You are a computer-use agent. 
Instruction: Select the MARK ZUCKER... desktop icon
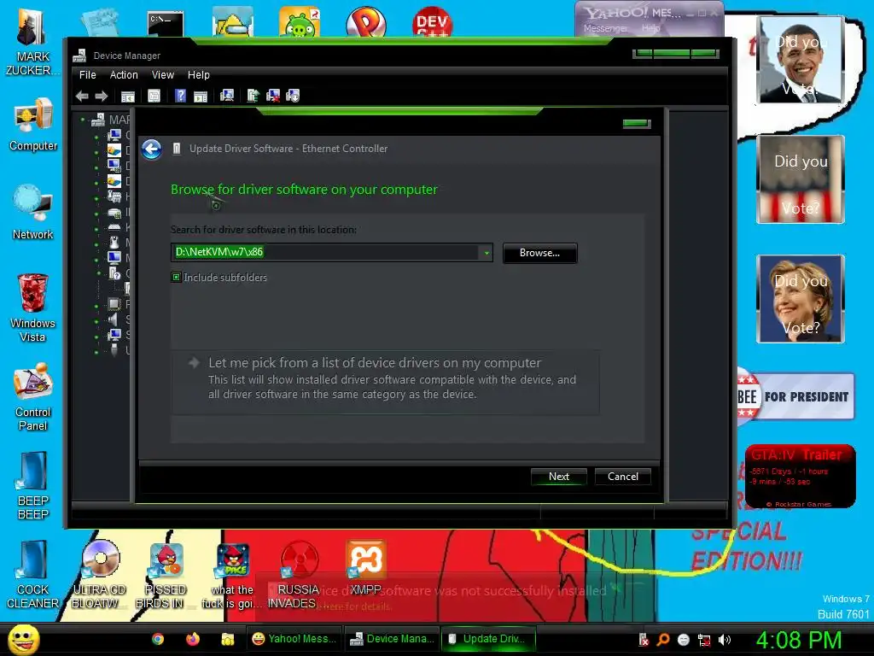32,44
